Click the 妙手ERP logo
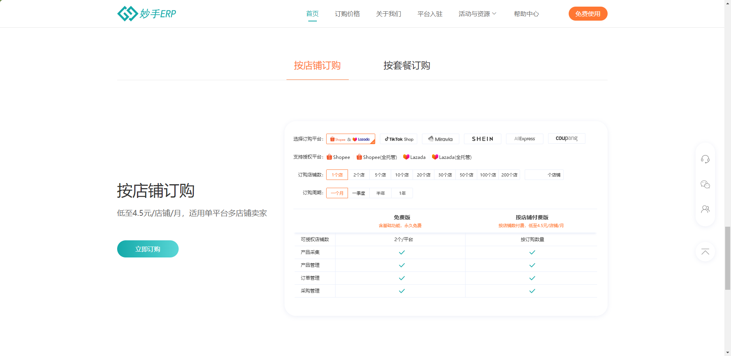The height and width of the screenshot is (356, 731). pyautogui.click(x=146, y=14)
